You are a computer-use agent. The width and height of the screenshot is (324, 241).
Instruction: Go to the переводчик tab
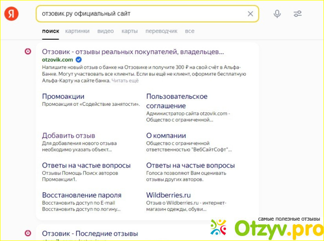(161, 31)
